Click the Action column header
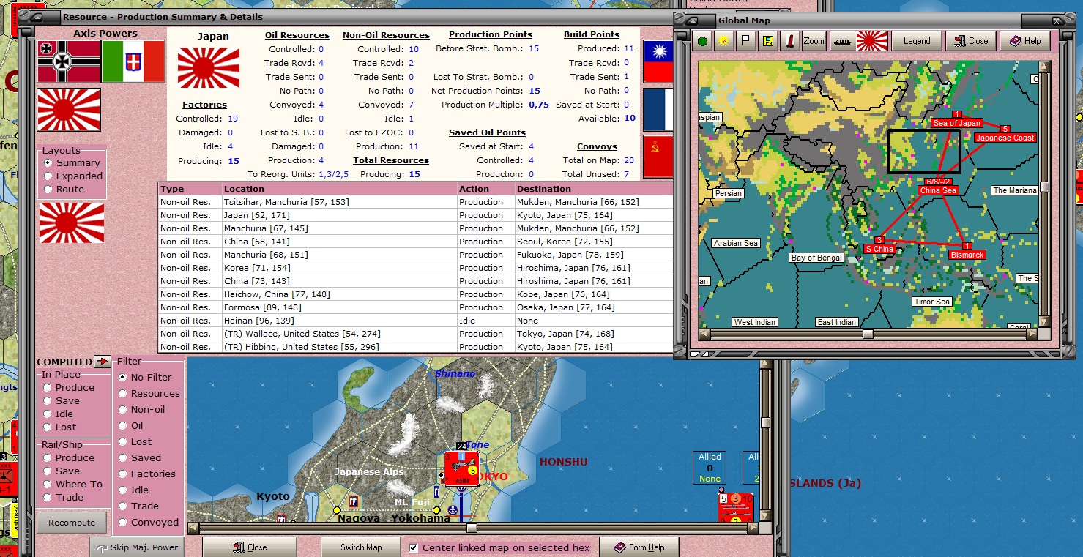The height and width of the screenshot is (557, 1083). tap(485, 189)
